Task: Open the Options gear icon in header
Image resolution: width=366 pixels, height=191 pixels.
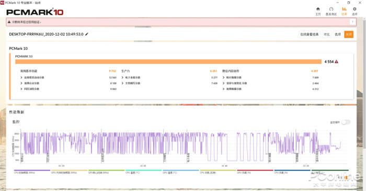Action: coord(354,11)
